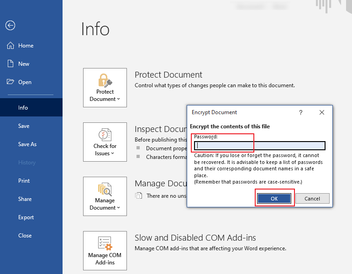
Task: Open Save As page
Action: [31, 144]
